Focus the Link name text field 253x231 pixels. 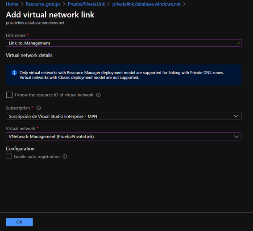tap(124, 43)
